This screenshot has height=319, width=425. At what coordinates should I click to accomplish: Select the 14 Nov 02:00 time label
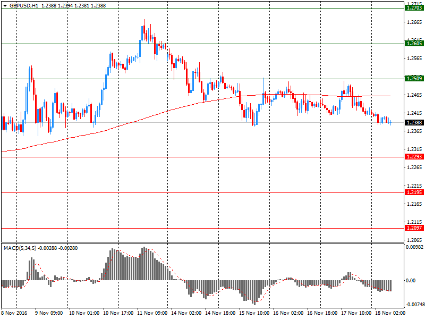[x=186, y=313]
